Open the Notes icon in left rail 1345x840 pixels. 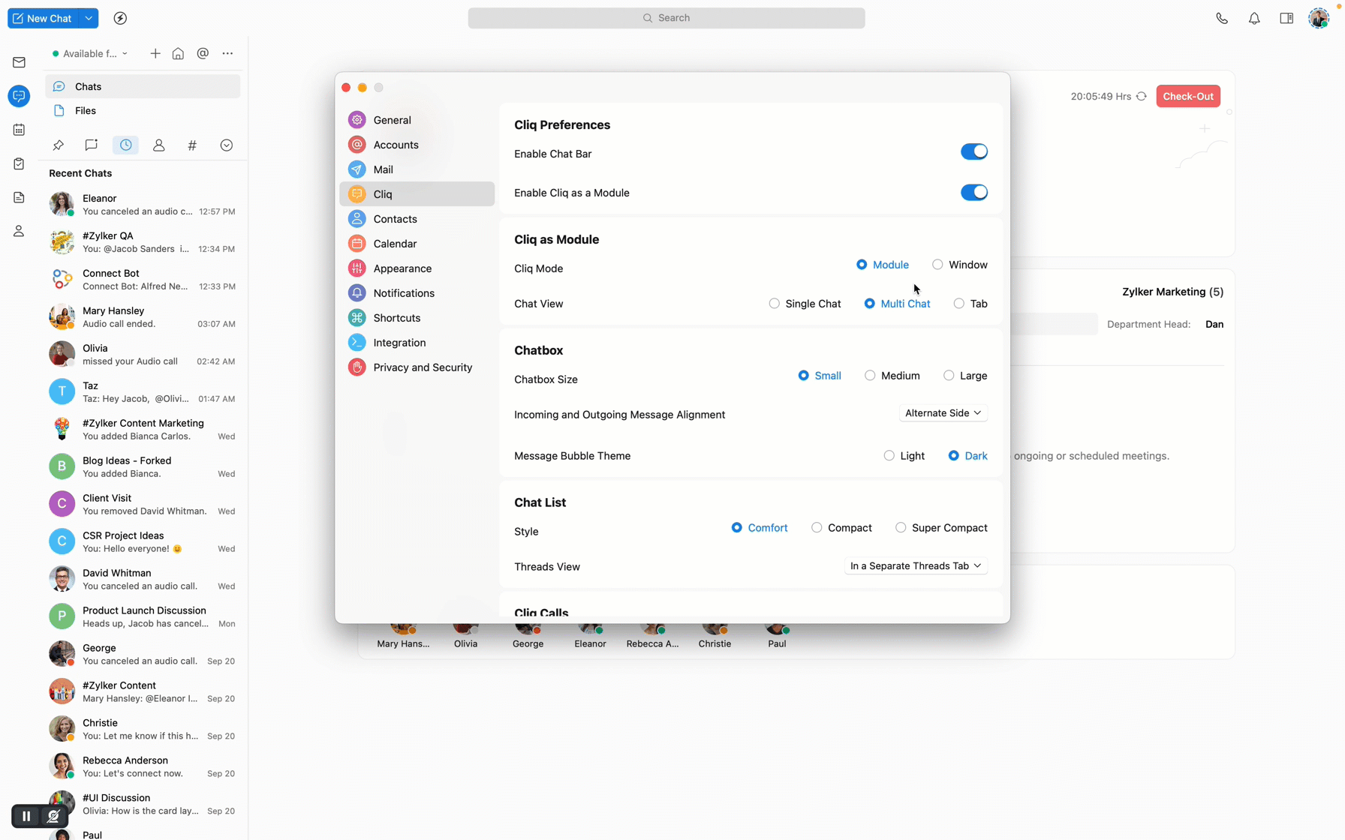pos(19,197)
